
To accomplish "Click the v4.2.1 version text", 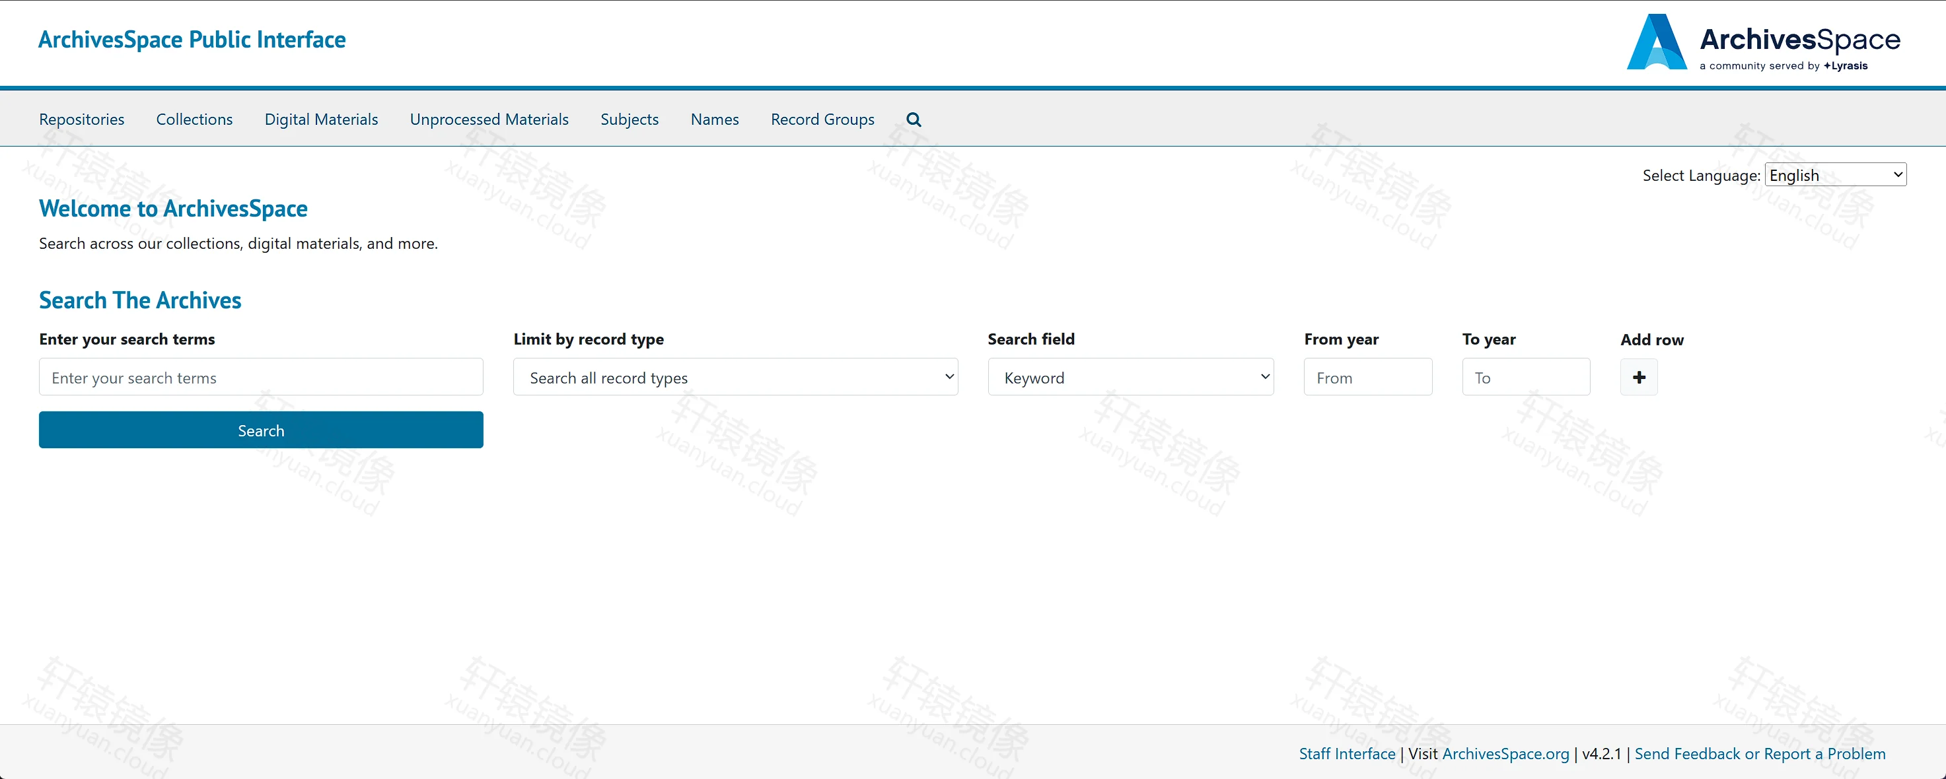I will pyautogui.click(x=1602, y=753).
